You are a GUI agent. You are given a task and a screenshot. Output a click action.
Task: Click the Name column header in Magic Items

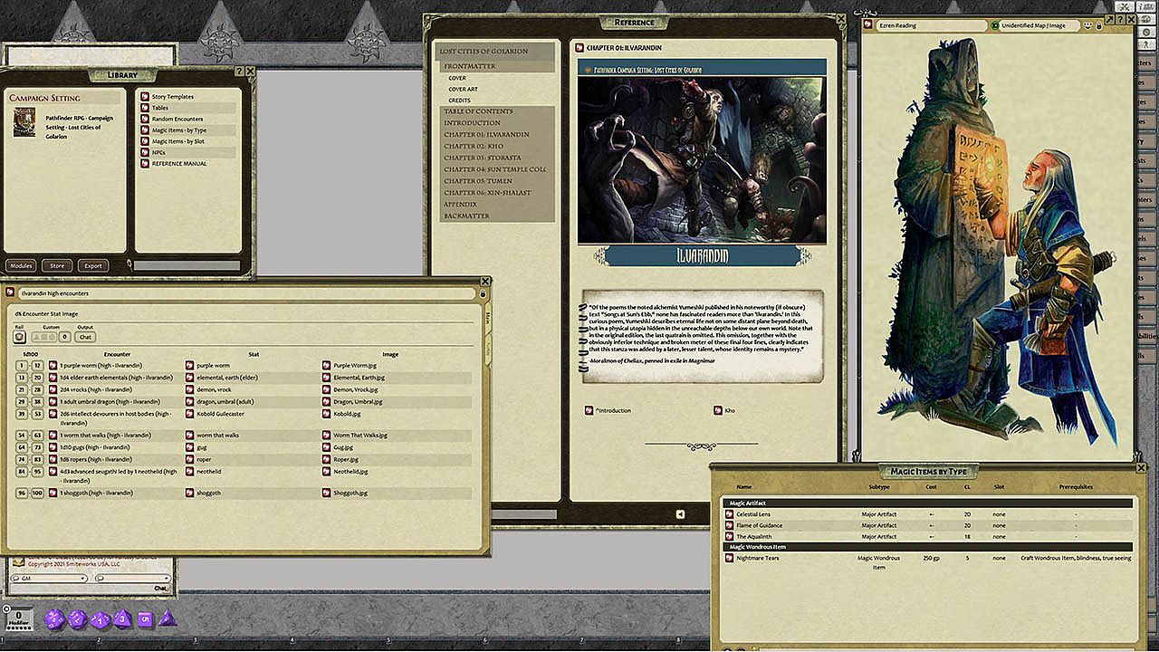[744, 486]
